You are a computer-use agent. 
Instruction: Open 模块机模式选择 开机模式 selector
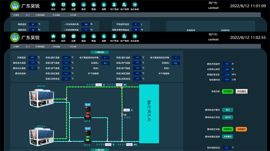tap(228, 136)
